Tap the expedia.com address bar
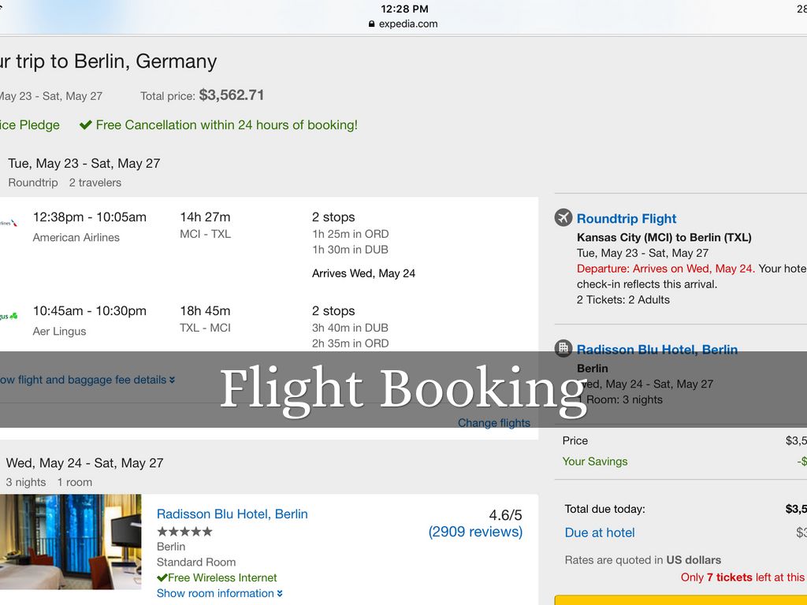Image resolution: width=807 pixels, height=605 pixels. click(403, 24)
